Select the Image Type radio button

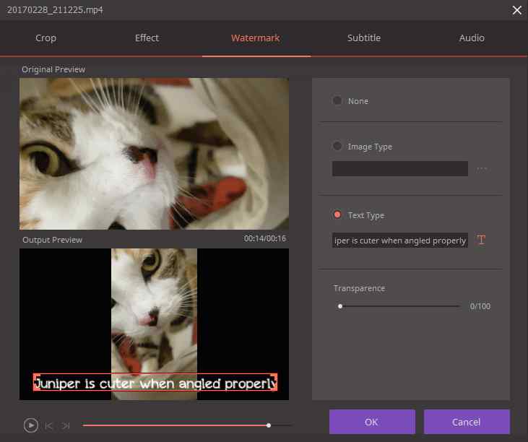(337, 146)
